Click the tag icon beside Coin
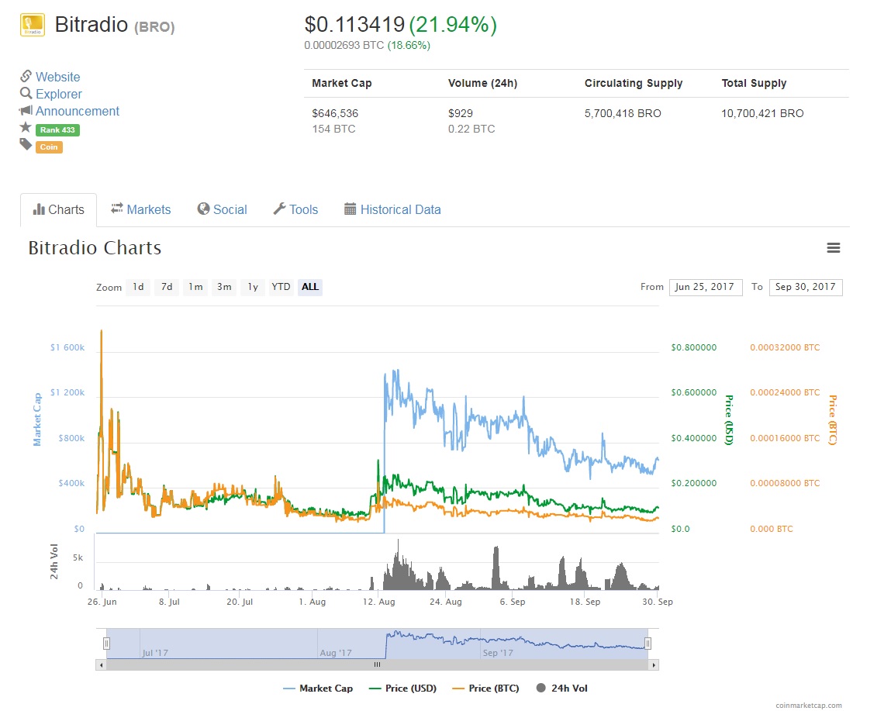The height and width of the screenshot is (711, 891). (x=26, y=144)
